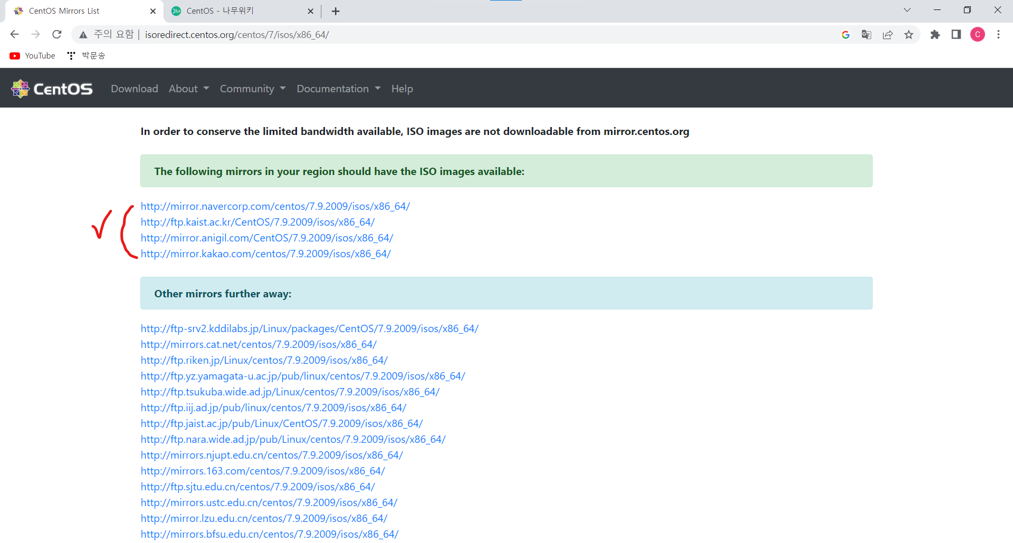Open the mirrors.cat.net mirror link
Screen dimensions: 1013x543
[x=259, y=344]
